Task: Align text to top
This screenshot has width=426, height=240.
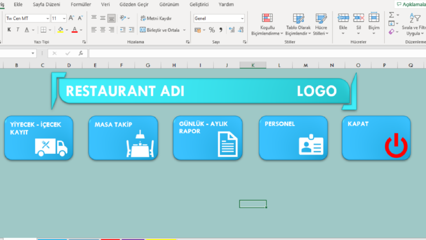Action: click(x=93, y=18)
